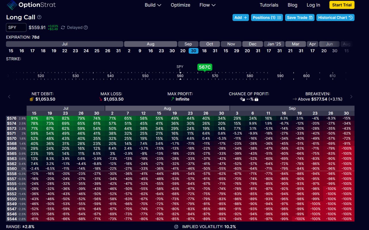The height and width of the screenshot is (230, 369).
Task: Select the Sep 30 expiration date
Action: [193, 51]
